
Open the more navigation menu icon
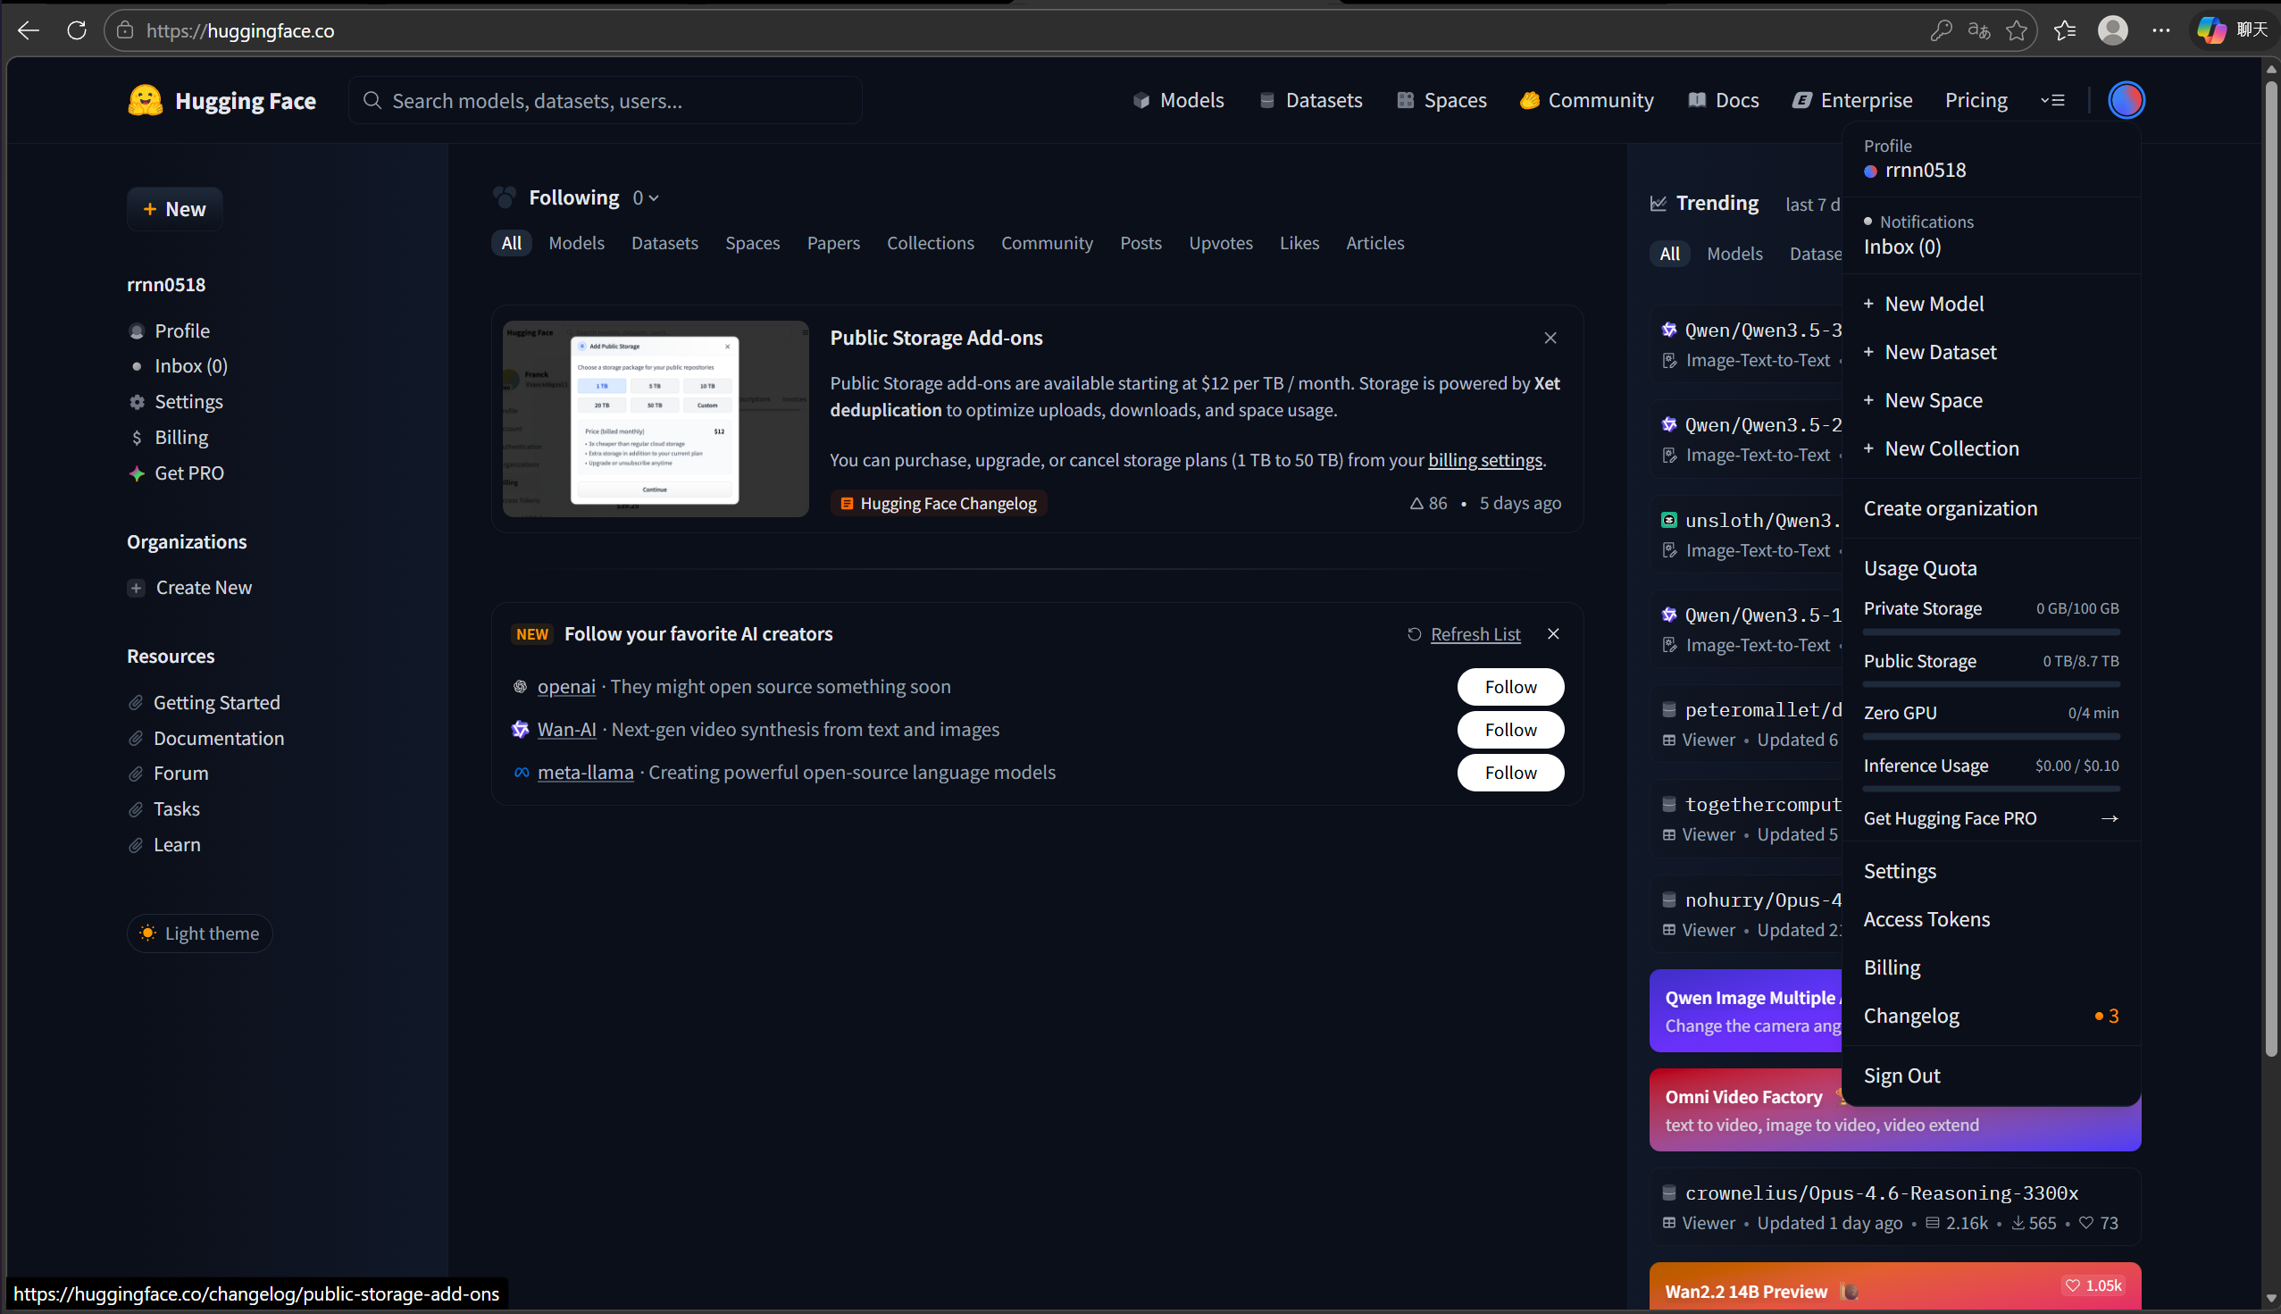point(2052,100)
